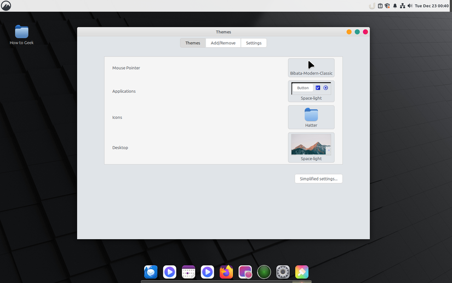This screenshot has width=452, height=283.
Task: Open Thunderbird mail from the dock
Action: (x=151, y=271)
